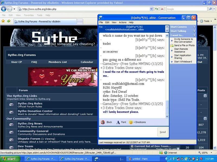Open the Sythe.Org Rules forum
Screen dimensions: 217x162
point(30,103)
